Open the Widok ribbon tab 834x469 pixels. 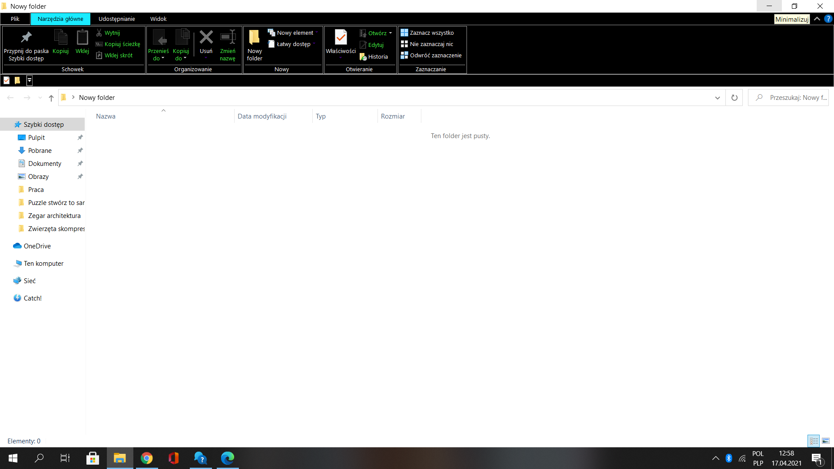click(158, 19)
